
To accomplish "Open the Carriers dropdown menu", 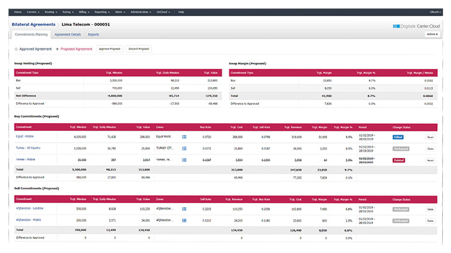I will point(33,12).
